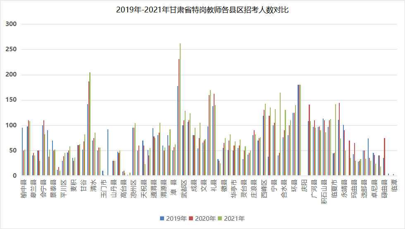Select the 西峰区 category axis label
This screenshot has height=229, width=405.
pyautogui.click(x=264, y=189)
